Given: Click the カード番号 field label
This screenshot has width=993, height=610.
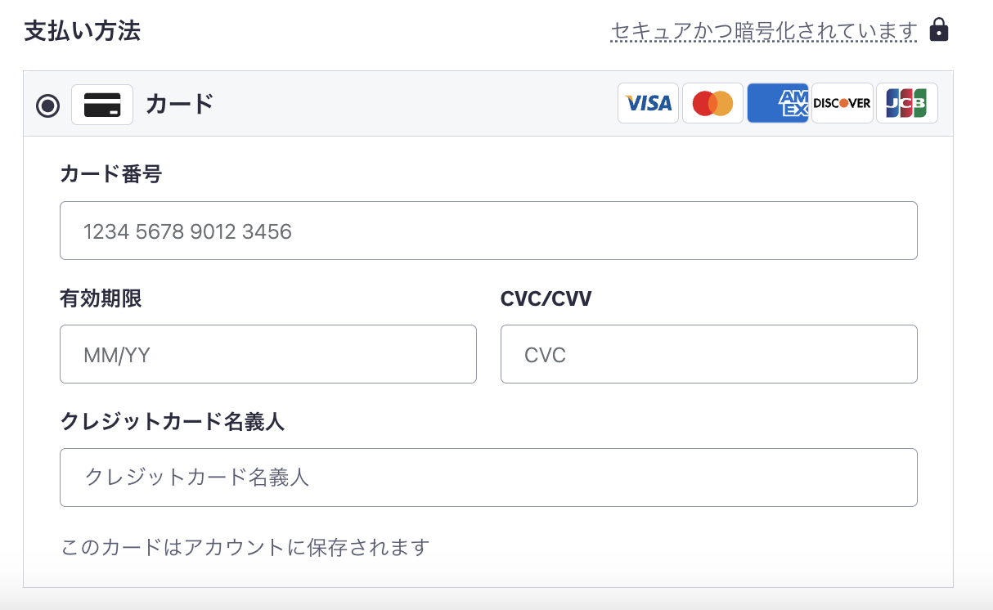Looking at the screenshot, I should click(111, 174).
